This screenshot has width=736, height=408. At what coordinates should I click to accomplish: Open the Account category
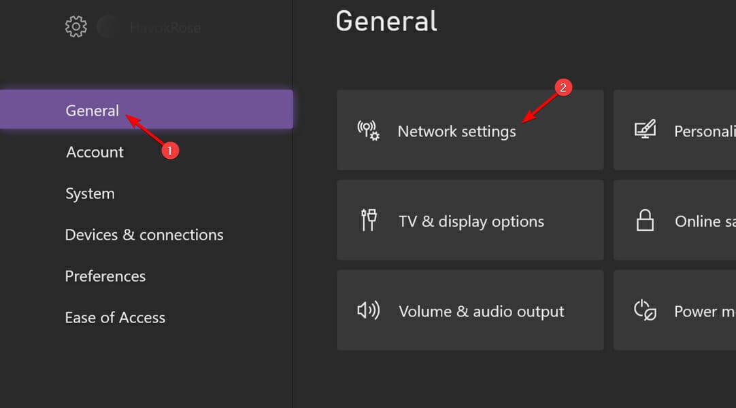(x=95, y=152)
